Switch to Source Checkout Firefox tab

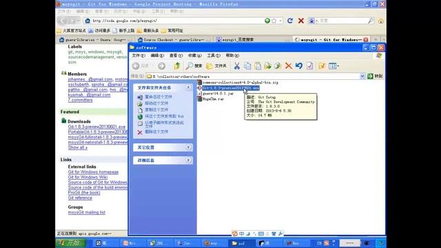click(x=174, y=40)
